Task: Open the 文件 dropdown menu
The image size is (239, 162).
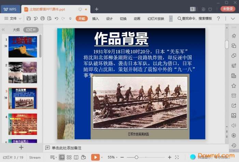Action: pos(13,18)
